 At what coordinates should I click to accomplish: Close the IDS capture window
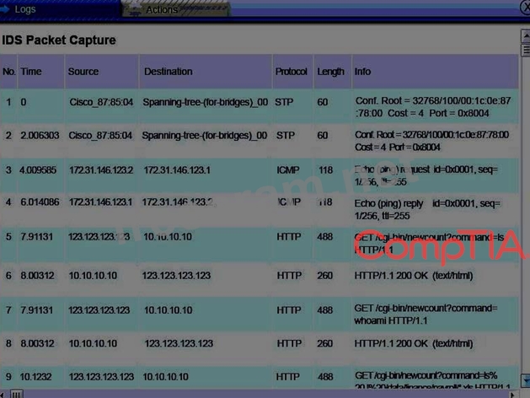click(525, 8)
